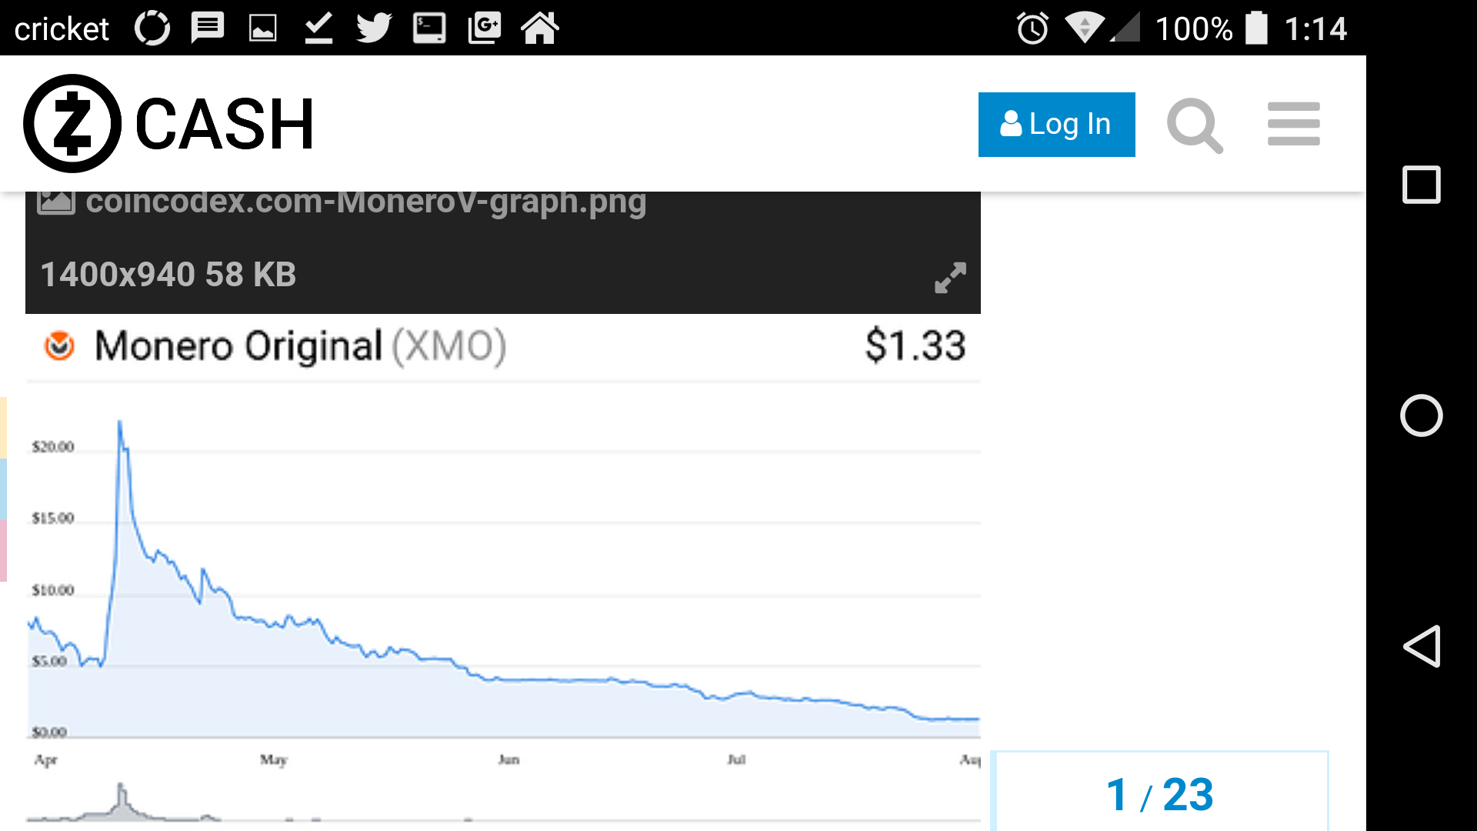The image size is (1477, 831).
Task: Tap the image file icon beside filename
Action: tap(56, 202)
